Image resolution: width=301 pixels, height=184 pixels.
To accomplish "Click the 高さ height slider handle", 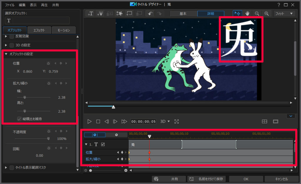I will [x=25, y=111].
